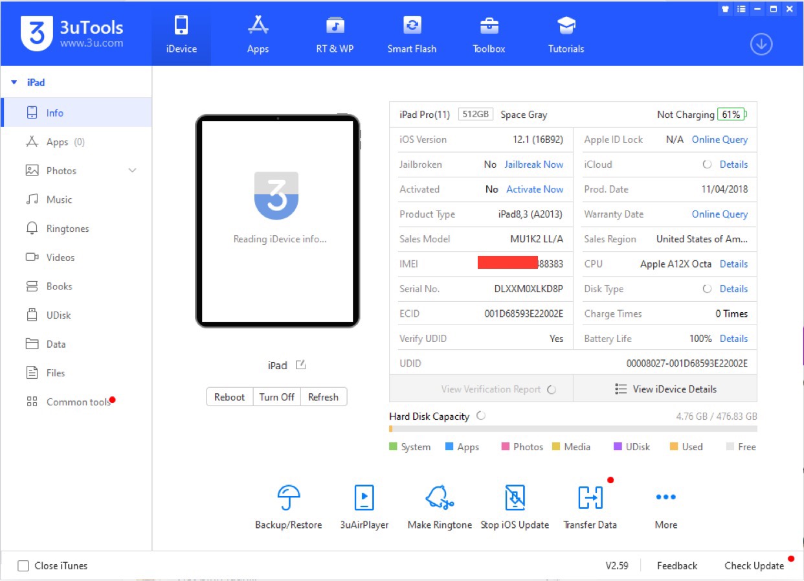Click the Videos camera sidebar icon
The image size is (804, 581).
point(32,257)
